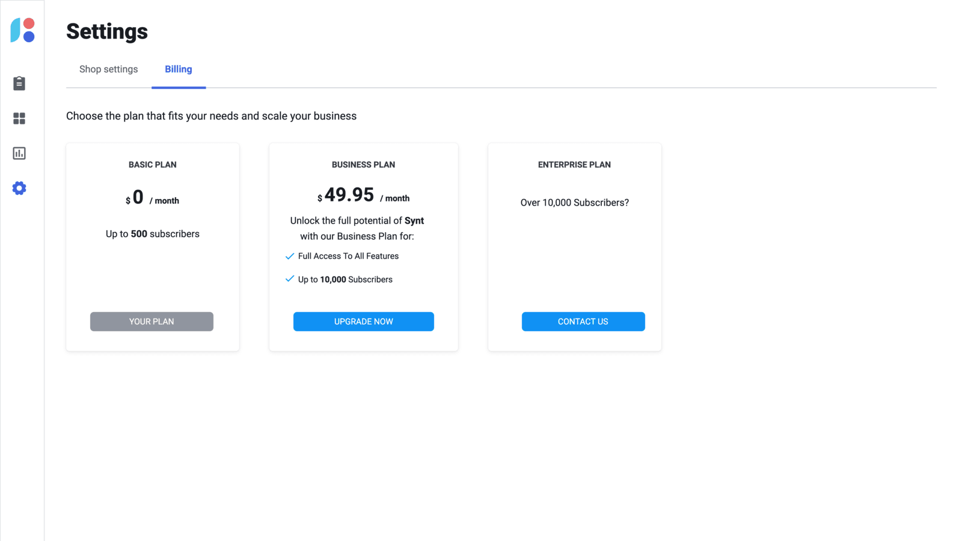
Task: Click the BASIC PLAN card heading
Action: 152,165
